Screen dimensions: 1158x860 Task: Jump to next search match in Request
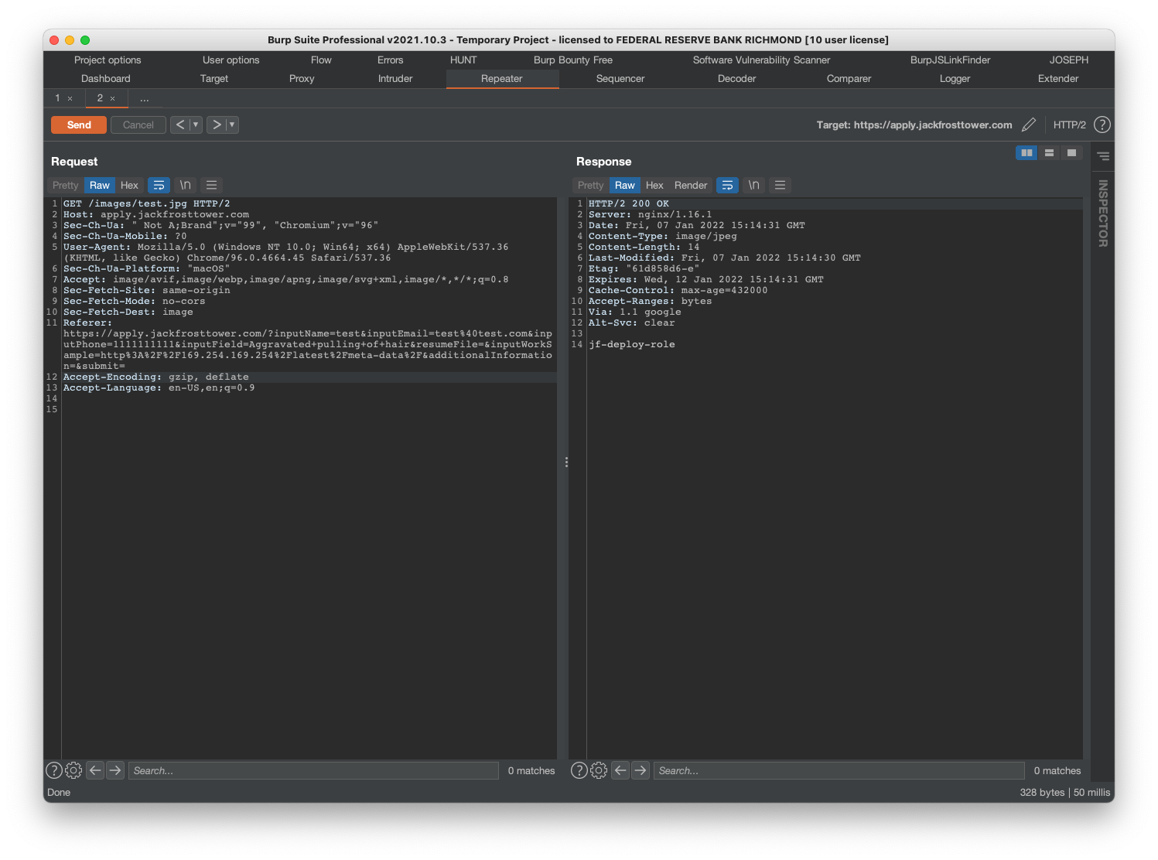pyautogui.click(x=115, y=770)
